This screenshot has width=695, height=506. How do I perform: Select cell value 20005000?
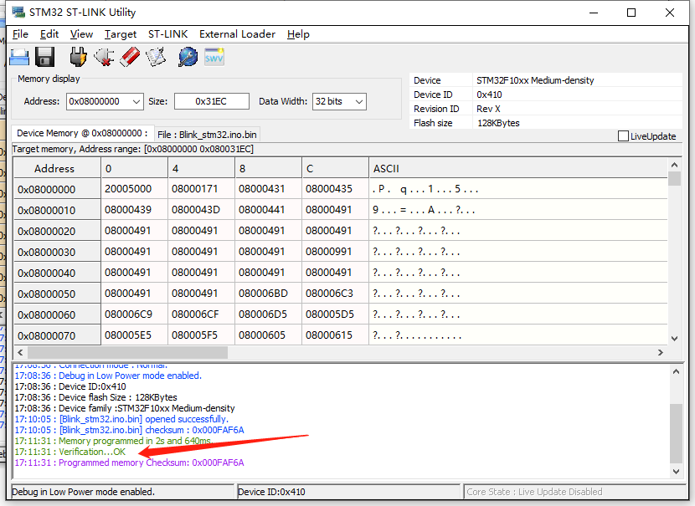click(x=134, y=189)
